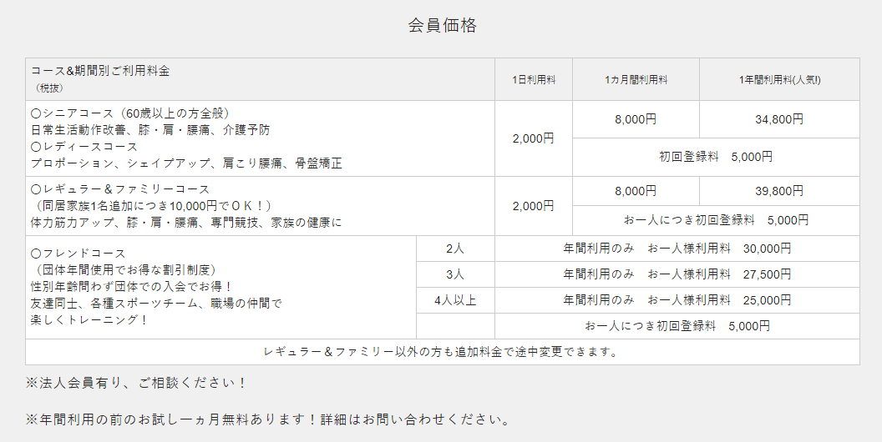
Task: Click お一人につき初回登録料 in friend course row
Action: click(x=677, y=326)
